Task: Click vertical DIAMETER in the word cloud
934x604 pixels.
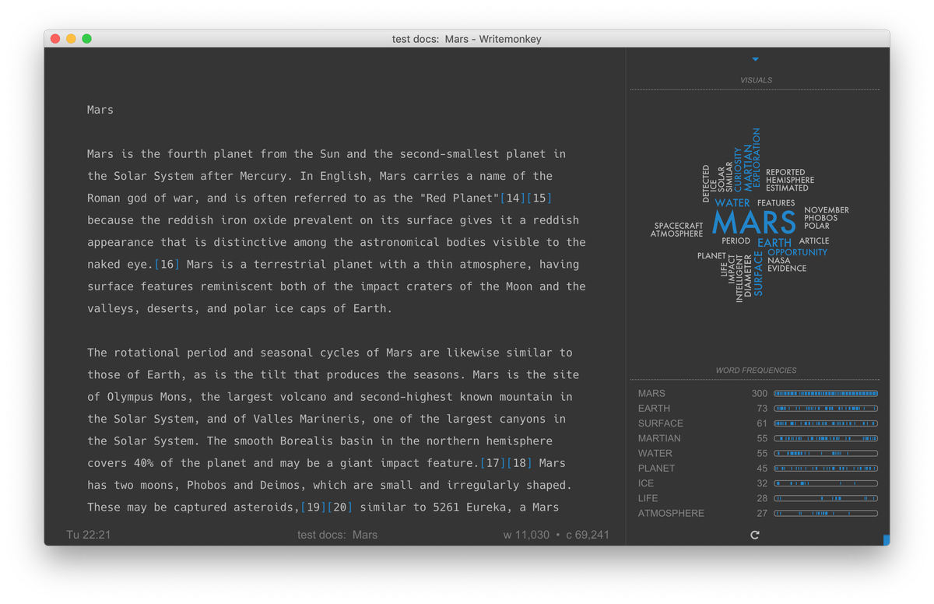Action: 748,275
